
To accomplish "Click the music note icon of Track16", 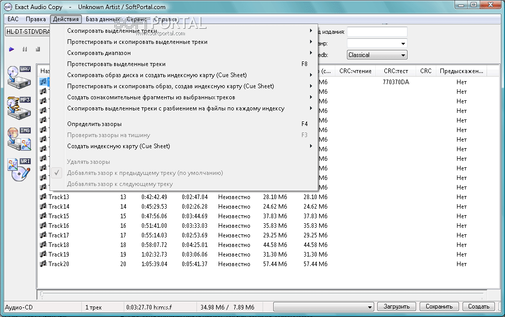I will click(43, 225).
